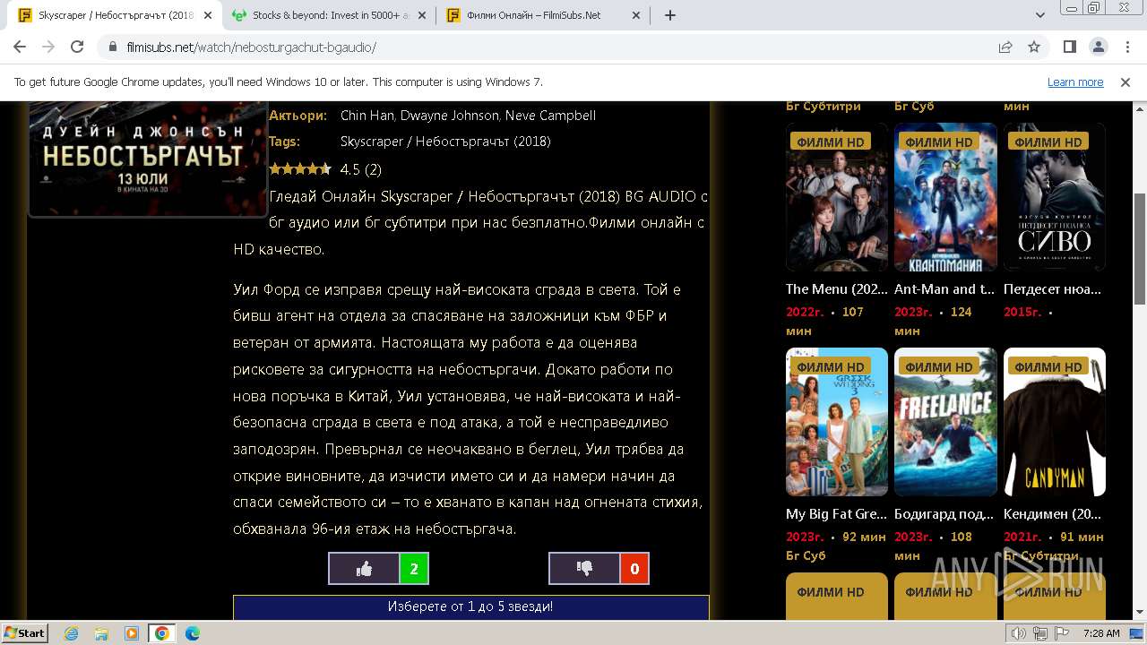Open the Skyscraper movie poster image

pyautogui.click(x=148, y=159)
